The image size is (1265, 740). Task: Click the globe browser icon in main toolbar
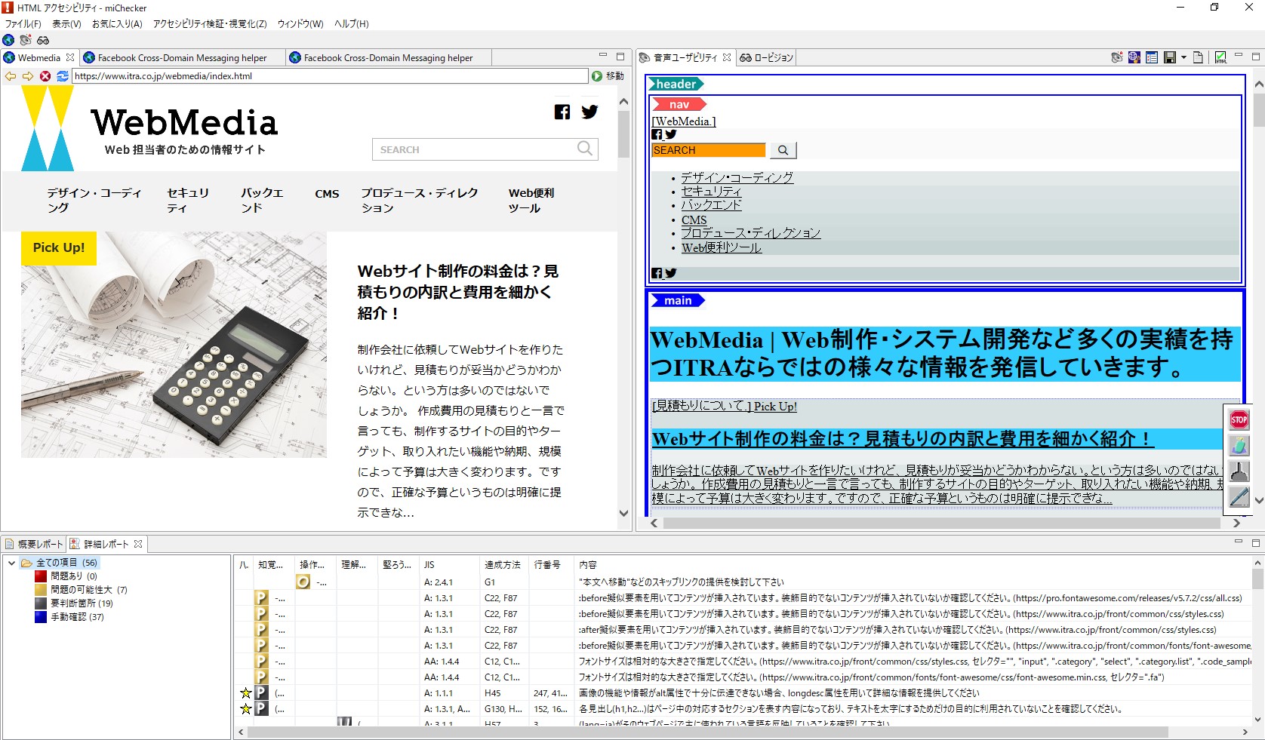click(8, 40)
